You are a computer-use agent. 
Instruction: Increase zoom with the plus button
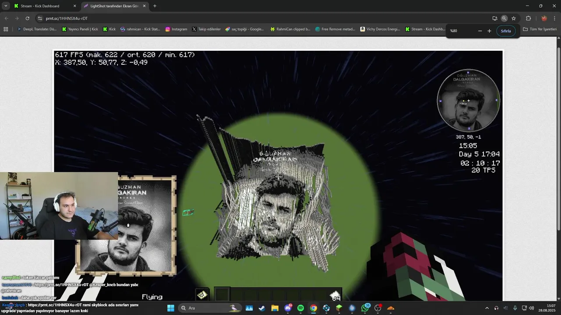[490, 31]
